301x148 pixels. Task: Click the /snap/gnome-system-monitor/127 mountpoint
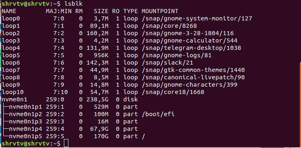tap(197, 18)
